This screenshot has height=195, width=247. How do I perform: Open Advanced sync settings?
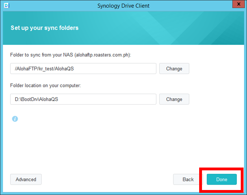pos(26,179)
